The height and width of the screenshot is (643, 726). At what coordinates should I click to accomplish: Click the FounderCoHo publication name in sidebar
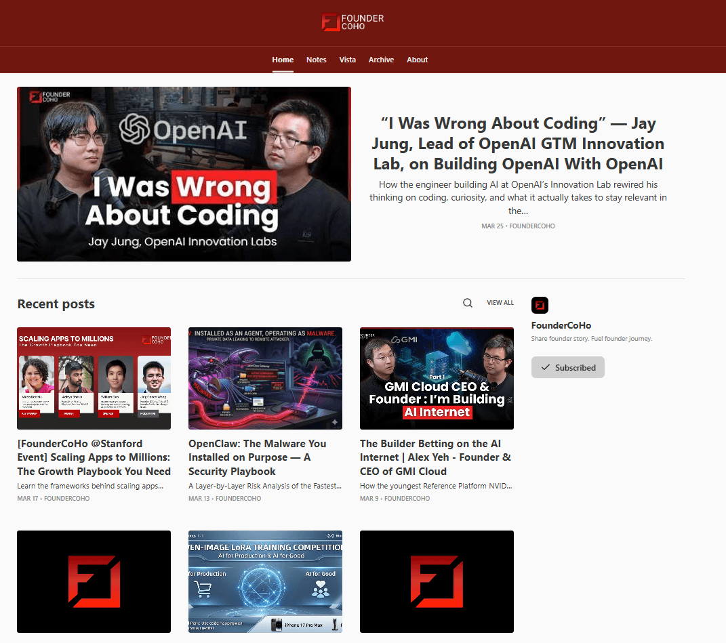point(561,325)
